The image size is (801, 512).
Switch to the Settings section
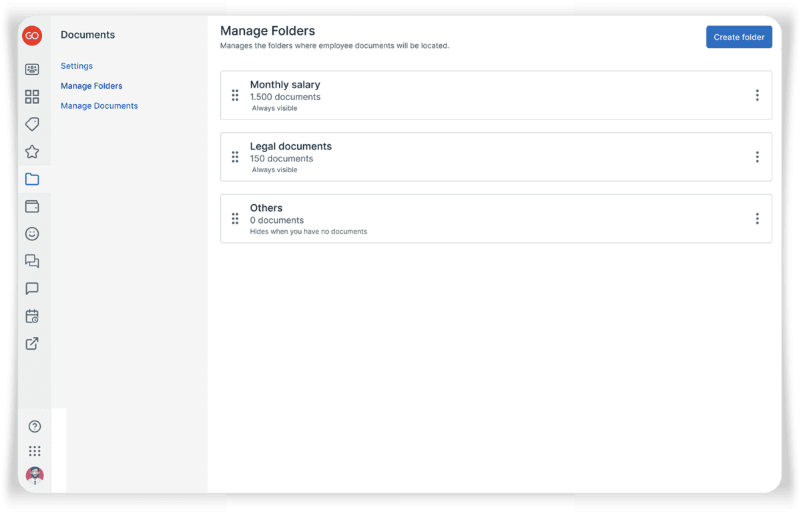click(76, 65)
